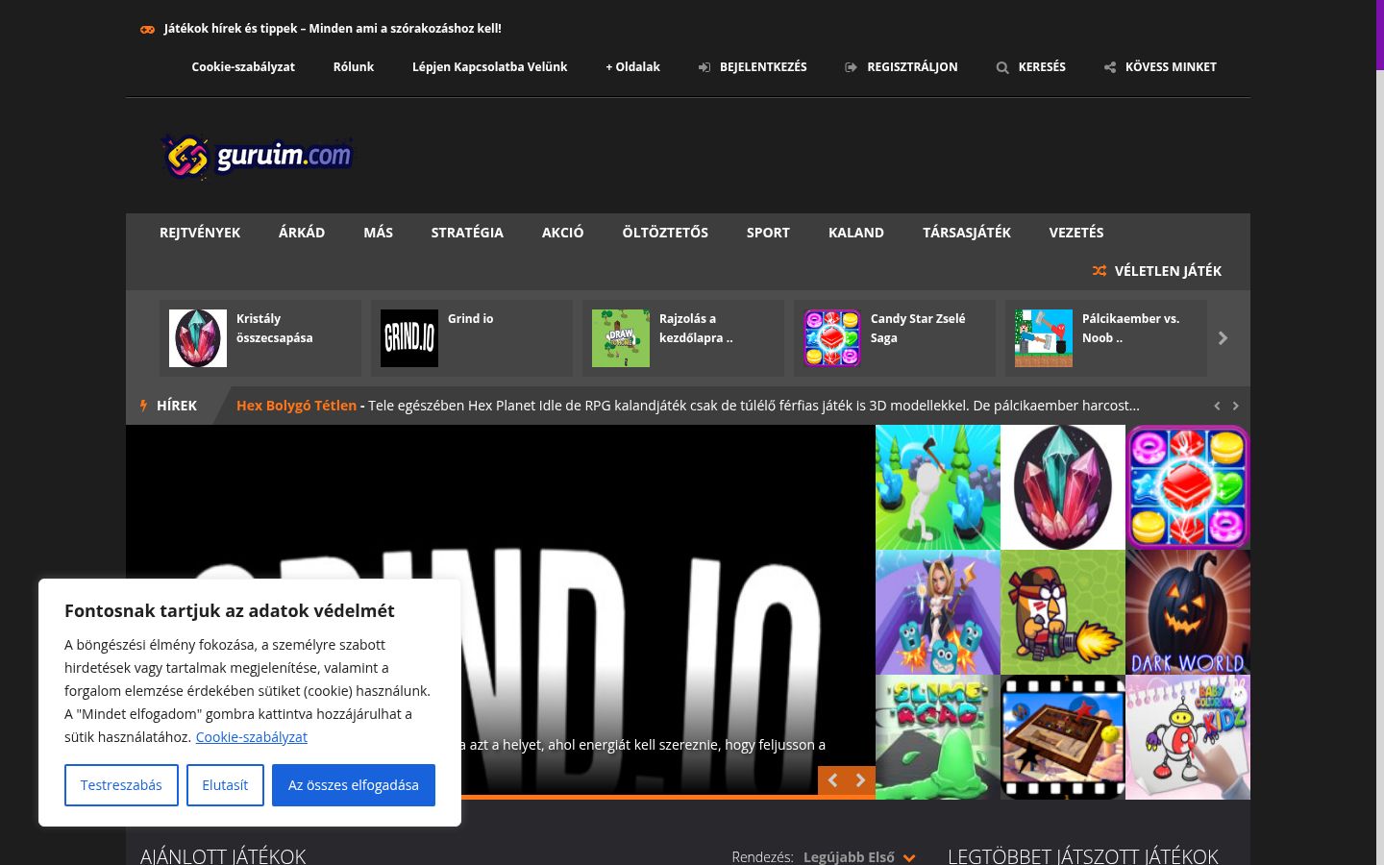Click the BEJELENTKEZÉS login link

click(x=763, y=67)
